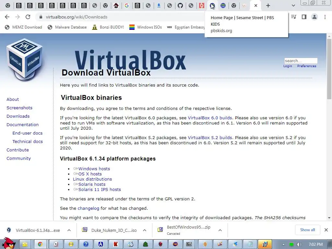The image size is (332, 249).
Task: Open the Windows hosts download link
Action: tap(94, 169)
